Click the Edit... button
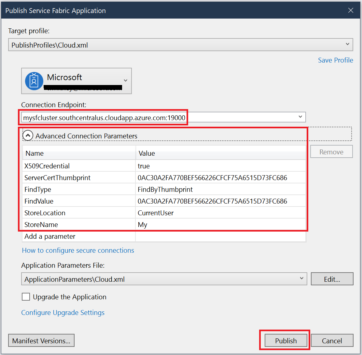Image resolution: width=362 pixels, height=355 pixels. point(332,279)
